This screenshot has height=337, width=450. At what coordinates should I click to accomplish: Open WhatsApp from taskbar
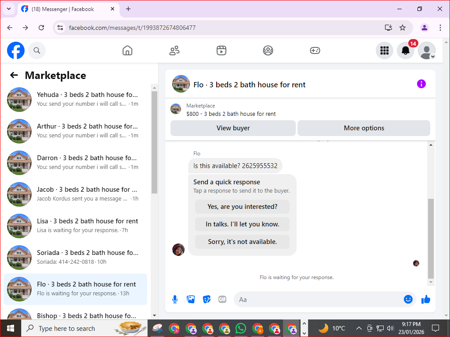pyautogui.click(x=240, y=328)
